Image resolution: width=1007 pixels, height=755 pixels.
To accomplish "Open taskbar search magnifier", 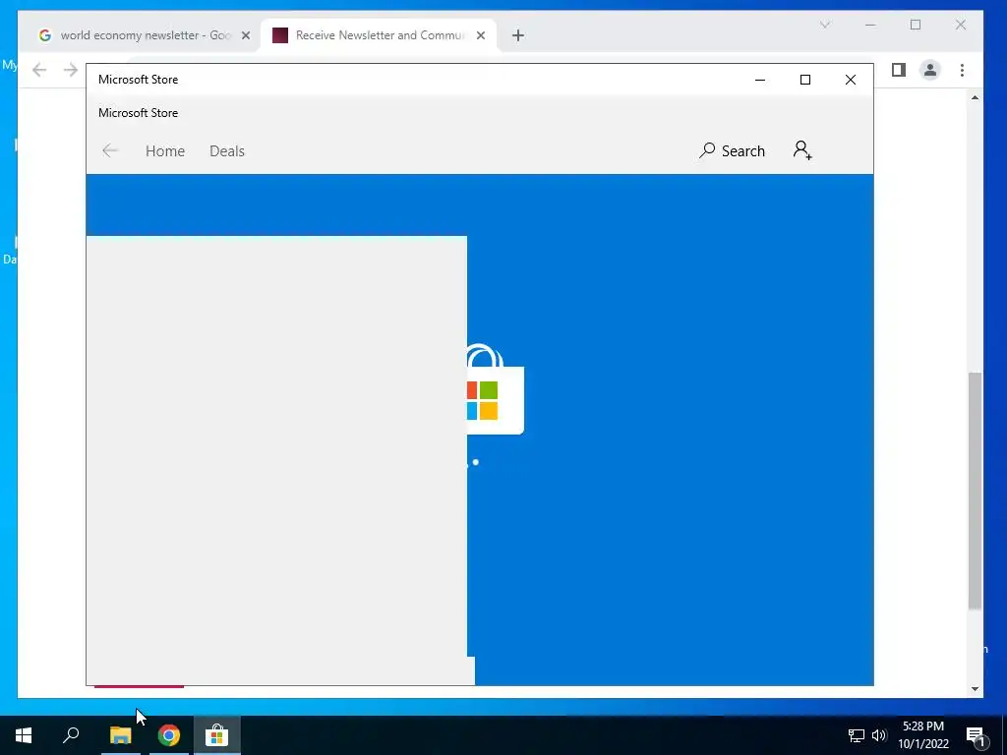I will 71,735.
